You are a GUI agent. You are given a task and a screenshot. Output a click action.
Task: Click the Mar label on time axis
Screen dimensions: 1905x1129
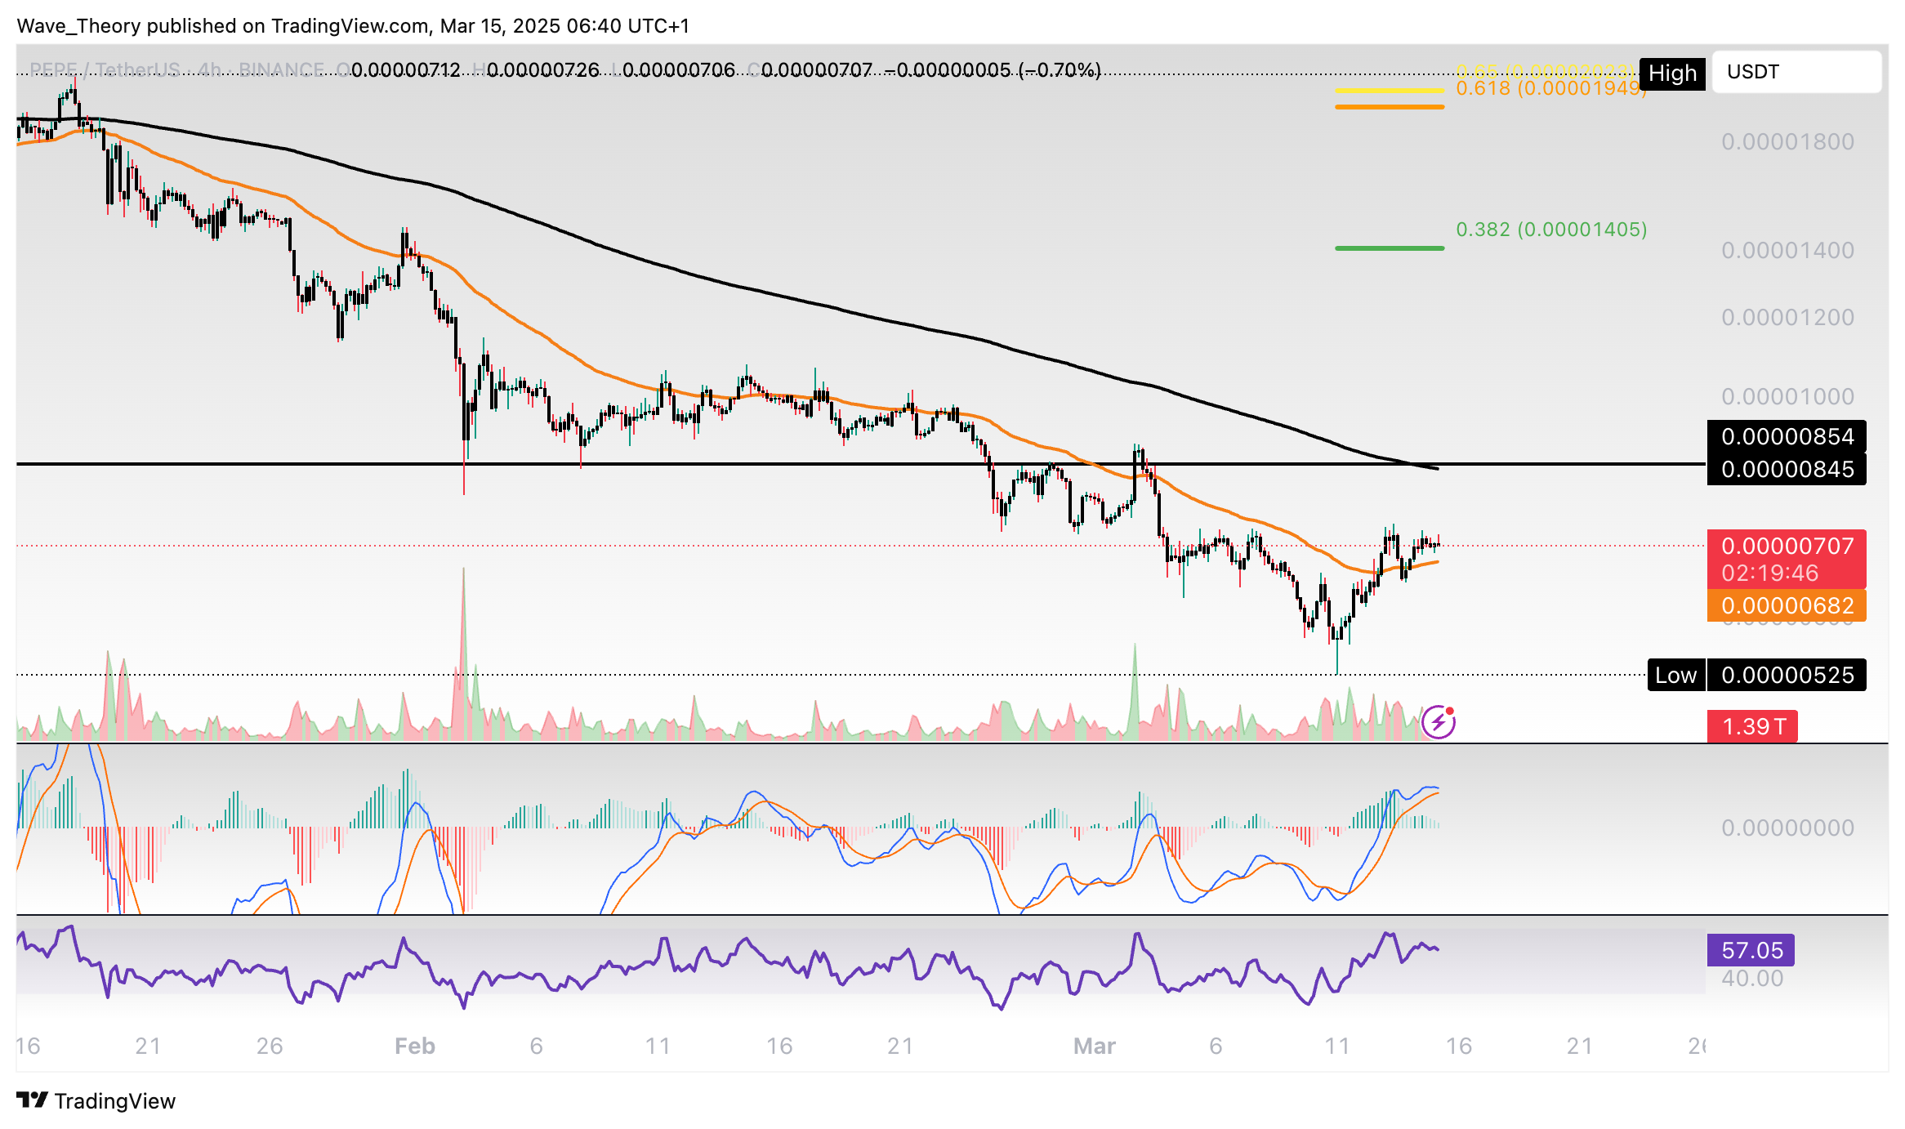tap(1094, 1046)
